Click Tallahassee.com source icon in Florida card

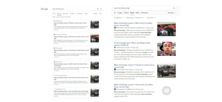pos(54,21)
